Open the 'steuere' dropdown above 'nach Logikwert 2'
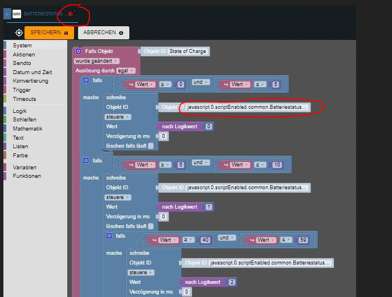Screen dimensions: 392x297 [x=141, y=272]
